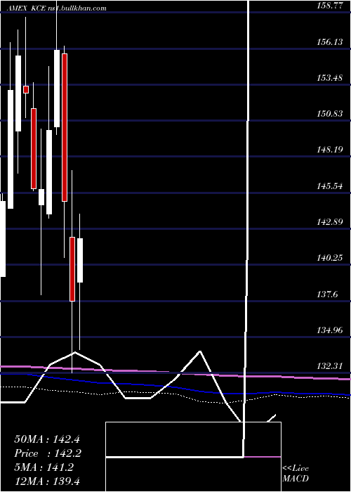This screenshot has width=351, height=492.
Task: Click the Price : 142.2 readout
Action: coord(48,453)
